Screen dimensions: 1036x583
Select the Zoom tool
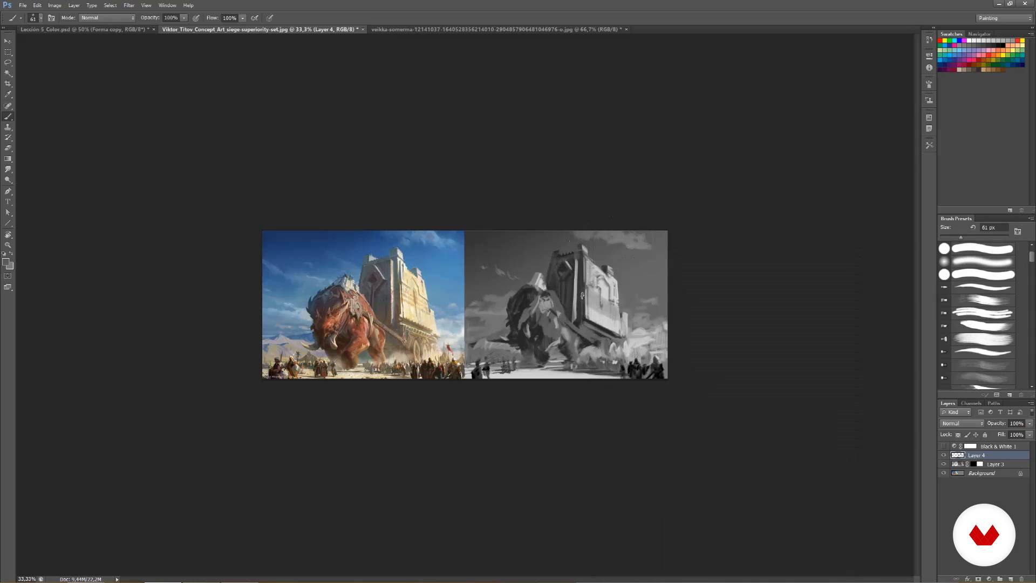click(8, 245)
